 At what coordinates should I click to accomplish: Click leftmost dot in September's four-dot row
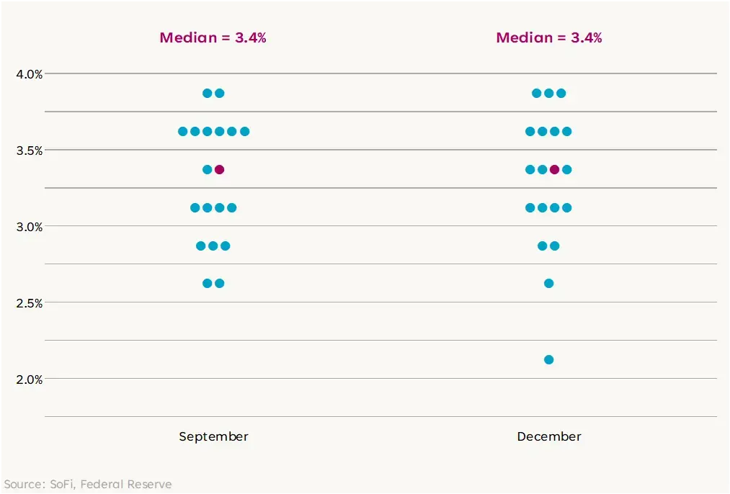(195, 207)
